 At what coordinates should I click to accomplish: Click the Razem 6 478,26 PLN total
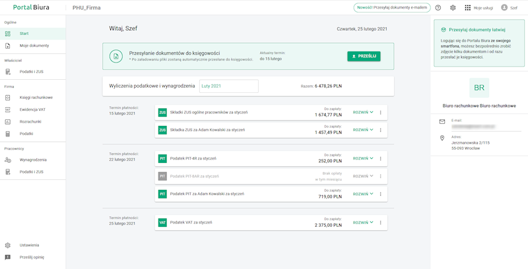[x=321, y=86]
